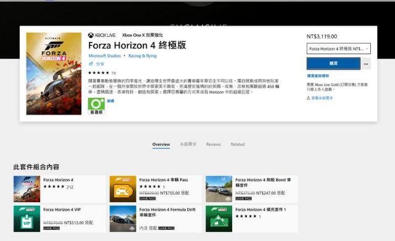Screen dimensions: 395x241
Task: Click the NT$513.00 VIP price
Action: point(74,223)
